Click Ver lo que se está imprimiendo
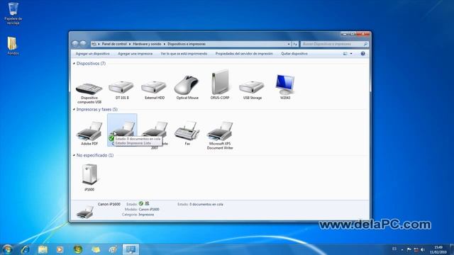The height and width of the screenshot is (255, 454). point(184,54)
